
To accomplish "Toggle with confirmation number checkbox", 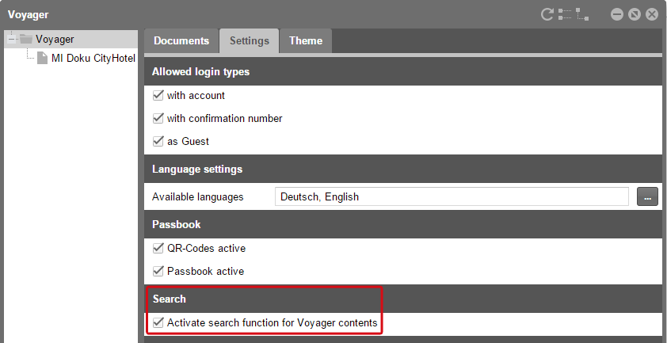I will 158,118.
